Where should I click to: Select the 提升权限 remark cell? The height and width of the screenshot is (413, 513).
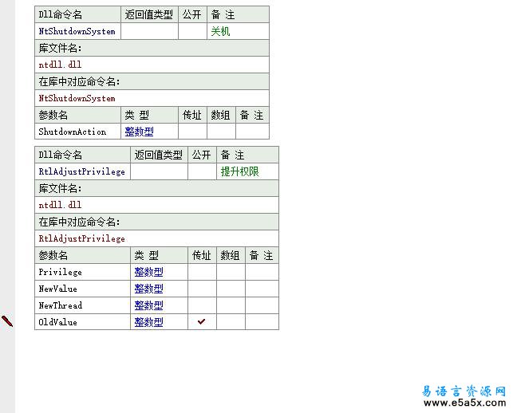247,171
